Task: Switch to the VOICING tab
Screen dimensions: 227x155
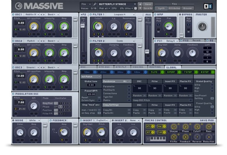Action: (139, 67)
